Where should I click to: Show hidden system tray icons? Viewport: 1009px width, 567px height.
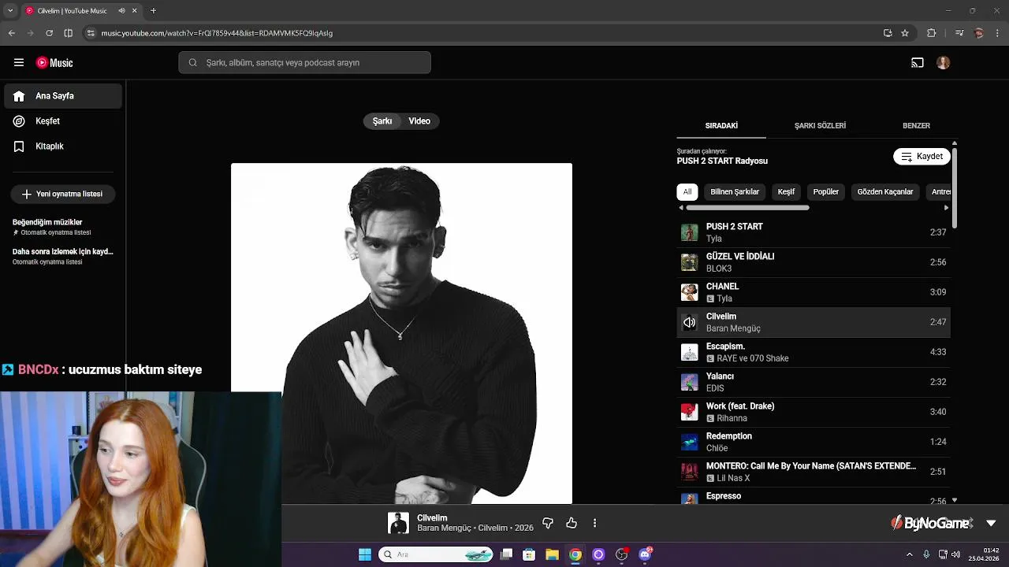click(x=909, y=554)
